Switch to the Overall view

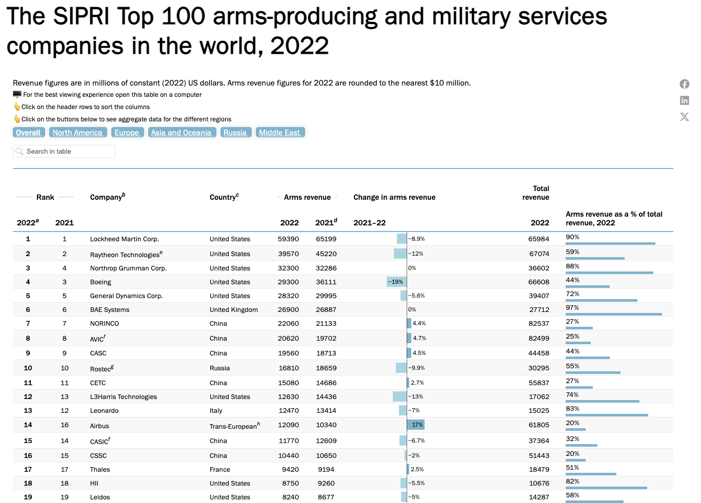point(29,132)
